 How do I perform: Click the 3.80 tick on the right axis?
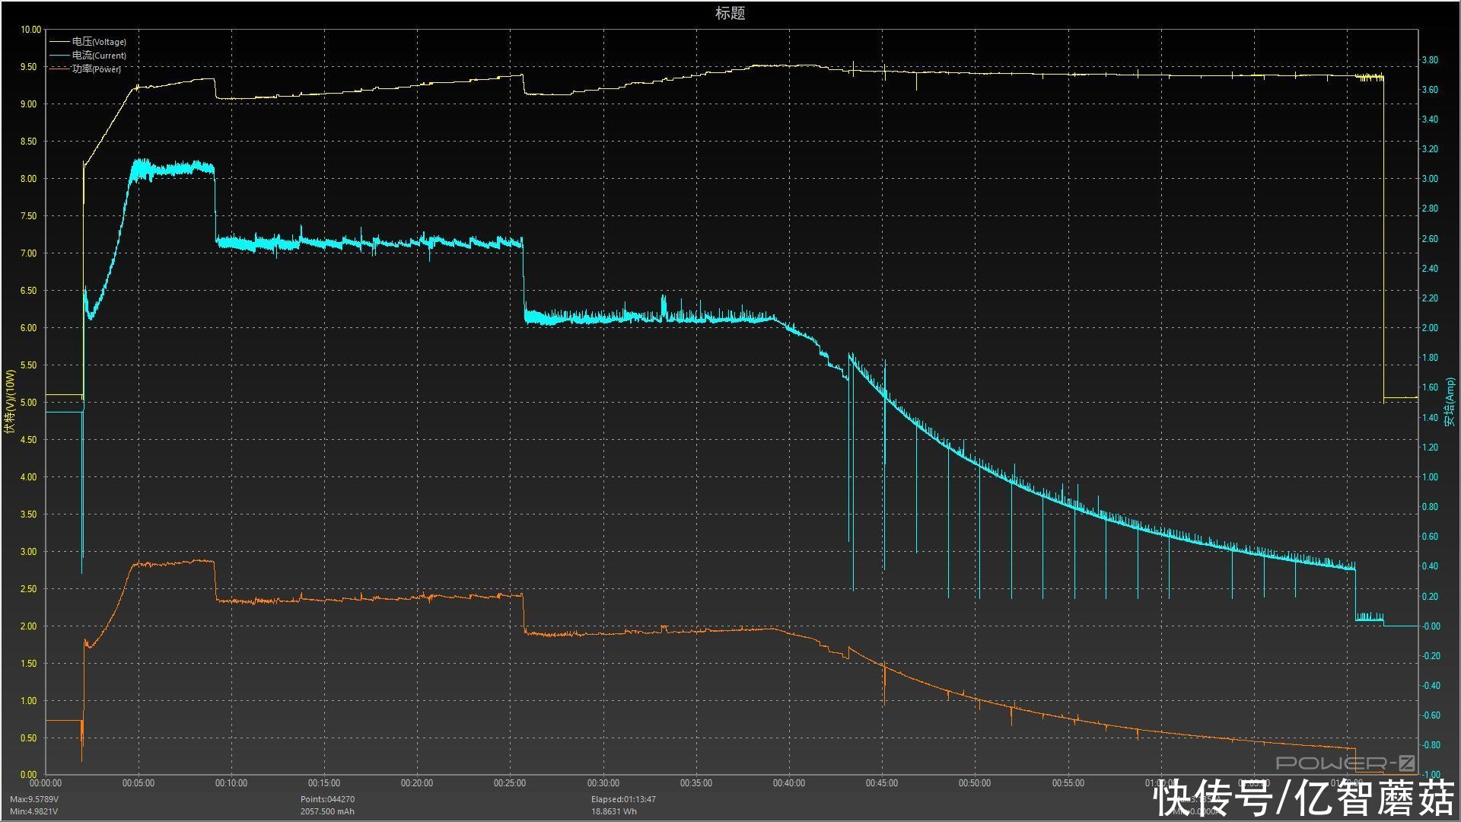tap(1430, 60)
